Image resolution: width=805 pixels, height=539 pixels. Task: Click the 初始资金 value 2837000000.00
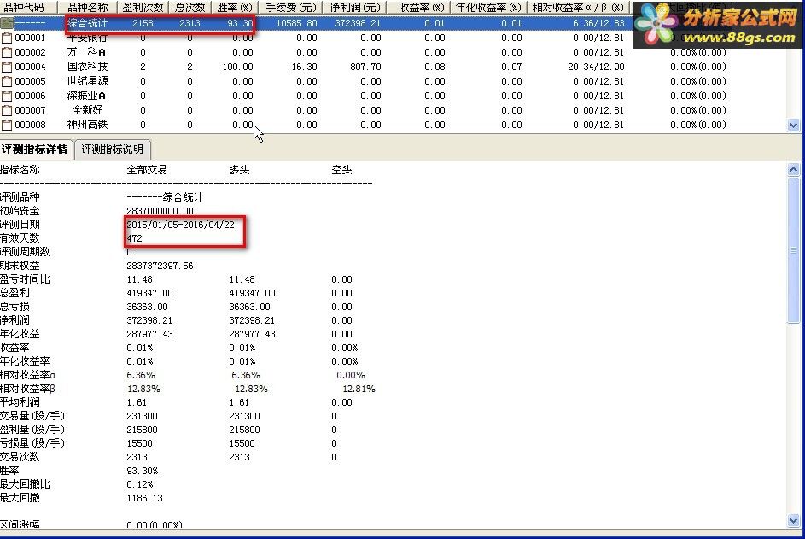[160, 211]
